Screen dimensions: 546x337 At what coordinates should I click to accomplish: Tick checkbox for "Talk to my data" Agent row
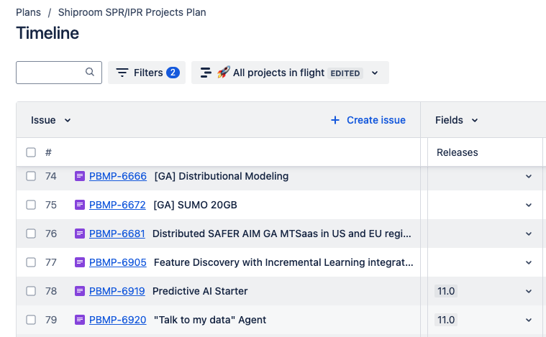tap(31, 320)
